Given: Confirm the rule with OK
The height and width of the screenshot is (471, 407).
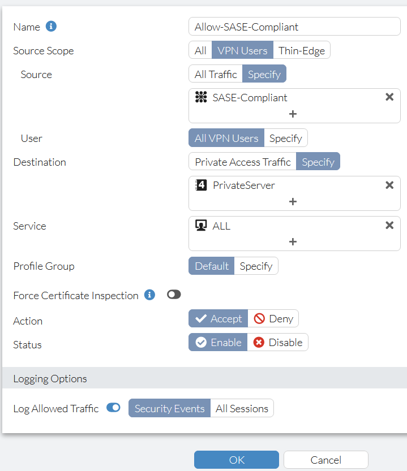Looking at the screenshot, I should coord(236,459).
